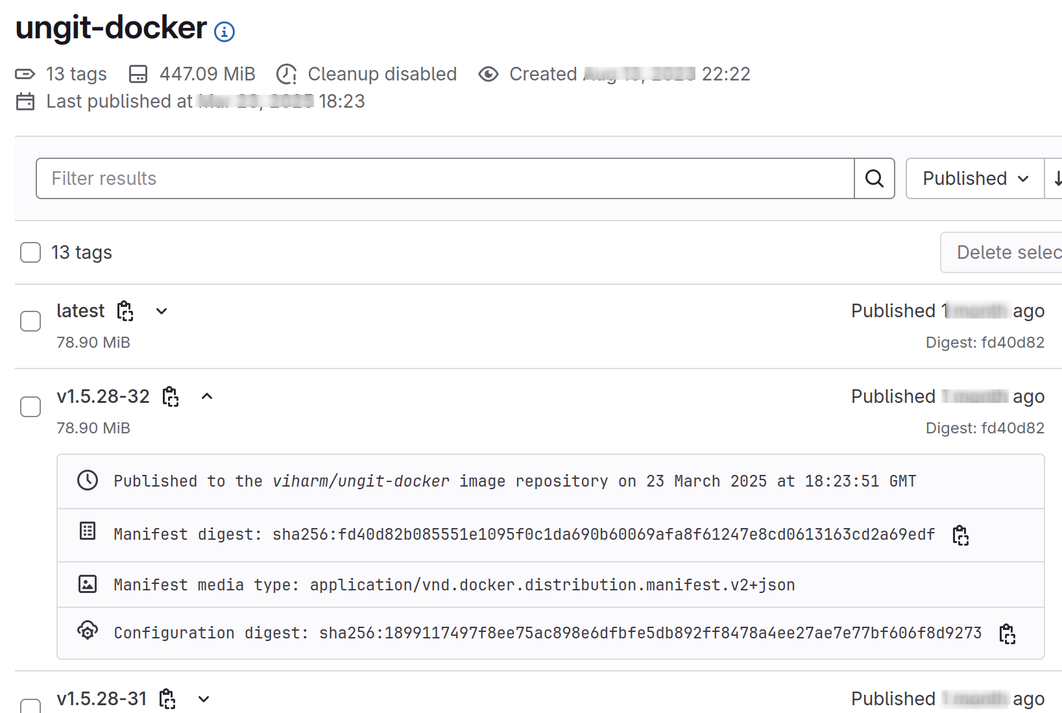Viewport: 1062px width, 713px height.
Task: Click the 447.09 MiB size text
Action: coord(208,74)
